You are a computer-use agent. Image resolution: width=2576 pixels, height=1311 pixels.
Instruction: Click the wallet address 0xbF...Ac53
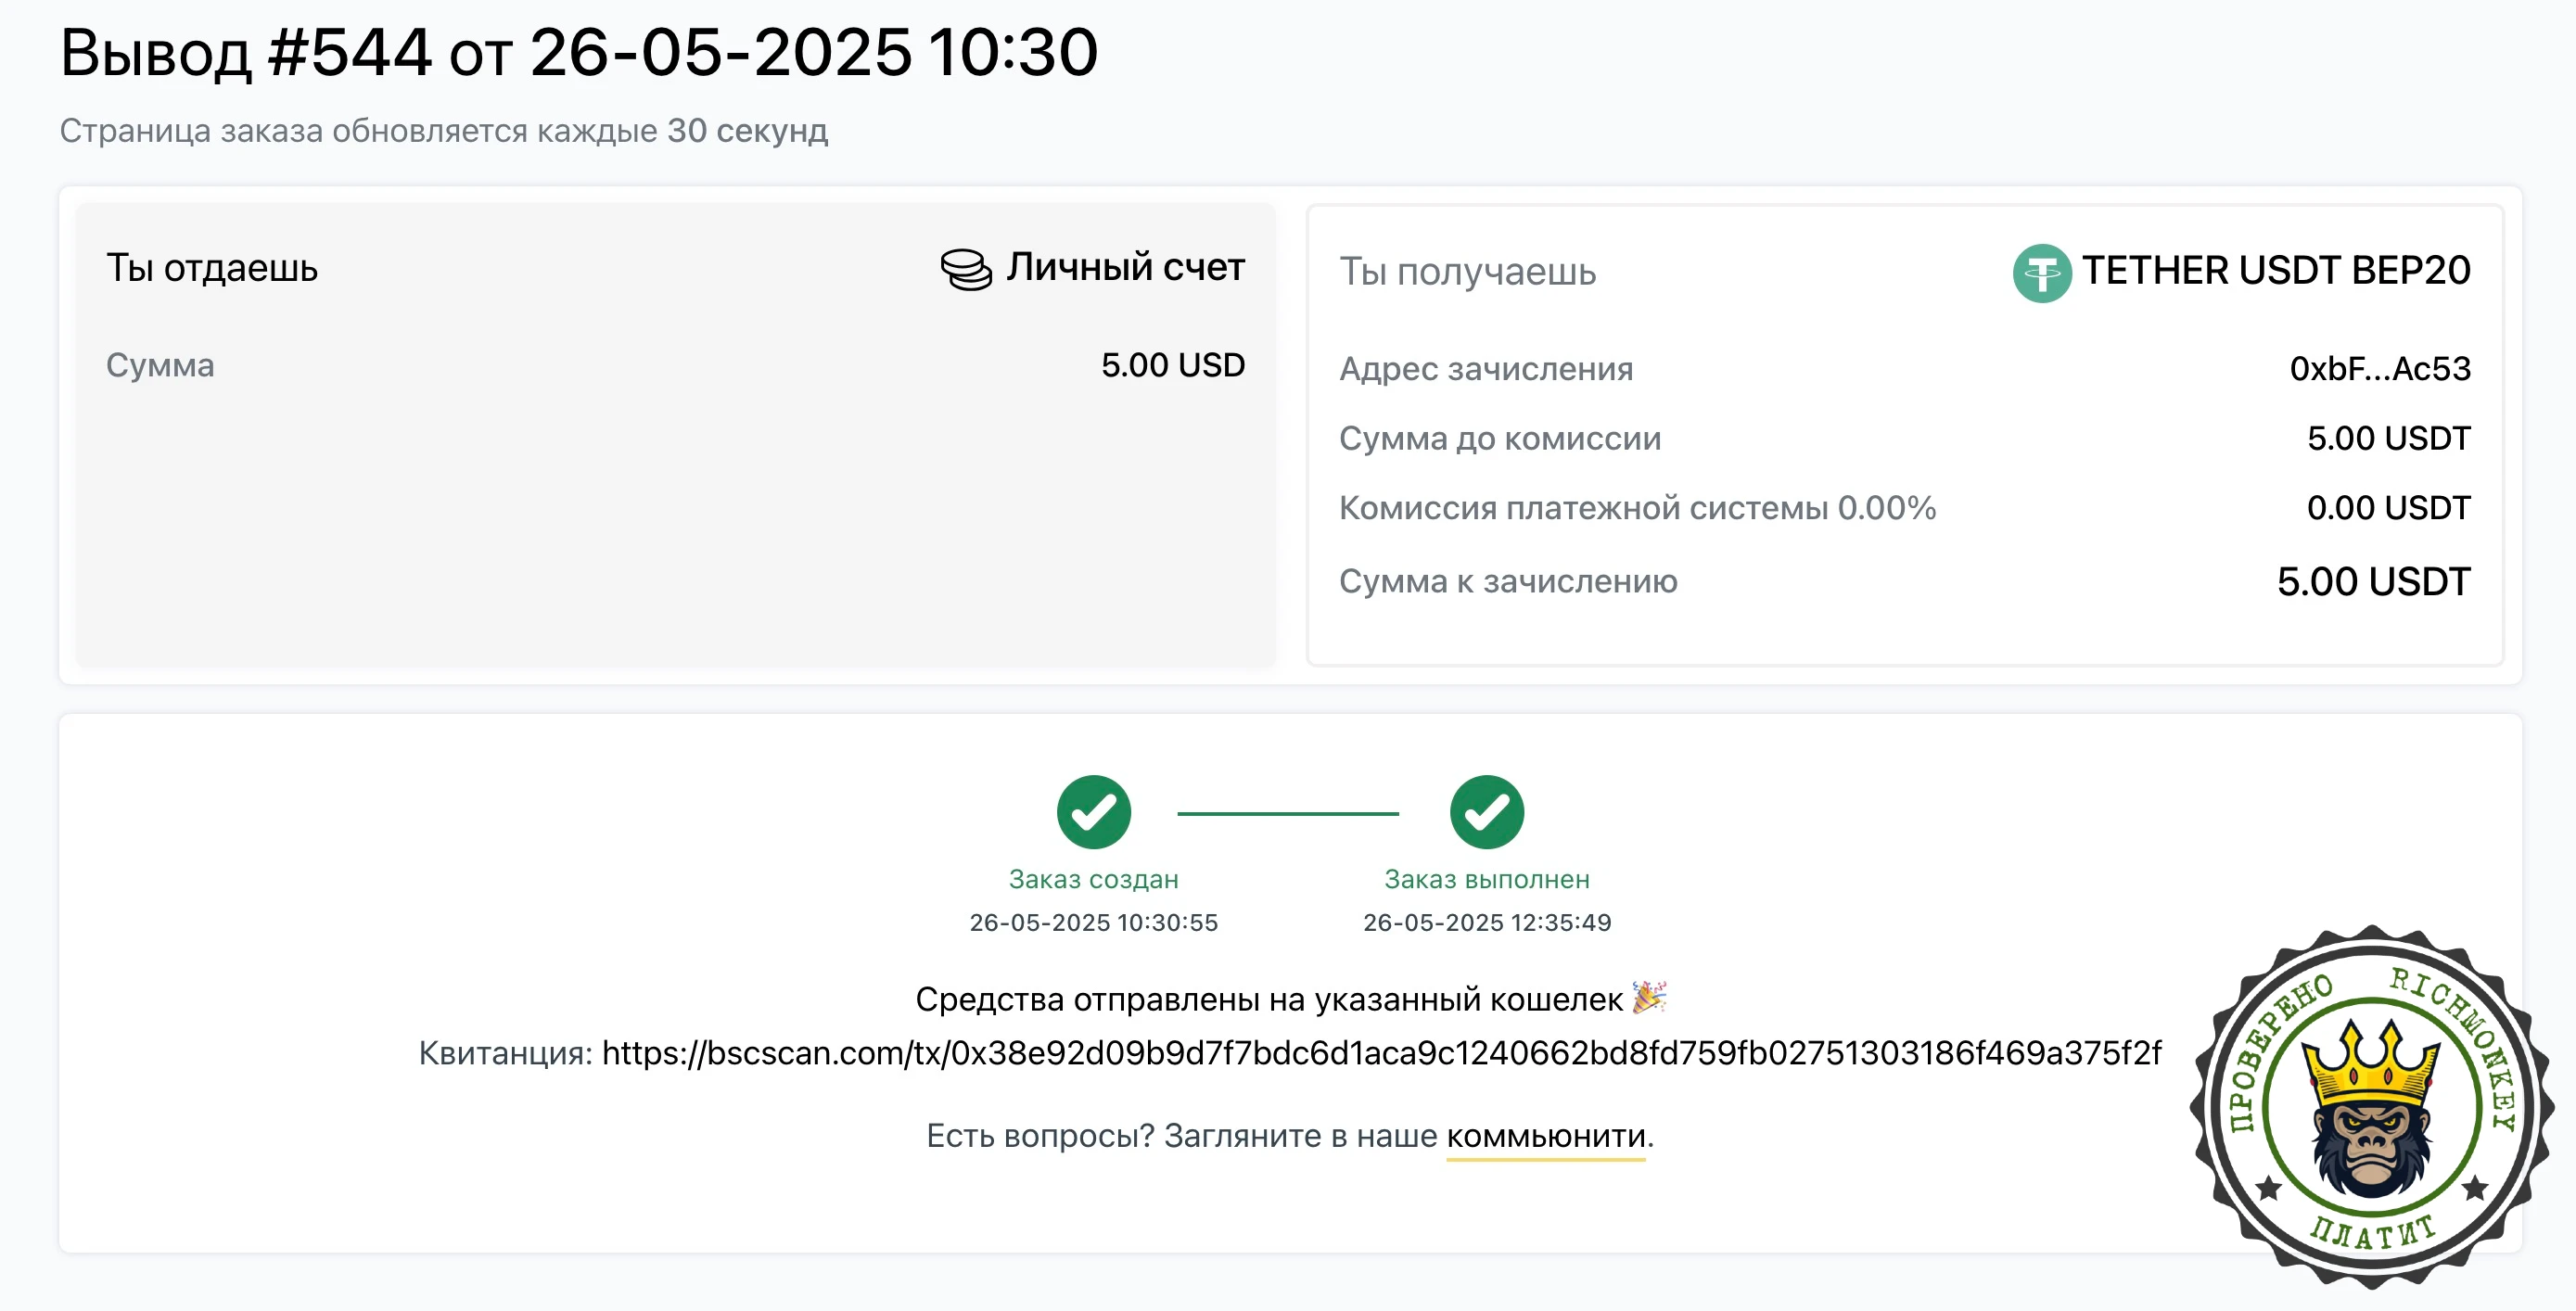(x=2379, y=369)
